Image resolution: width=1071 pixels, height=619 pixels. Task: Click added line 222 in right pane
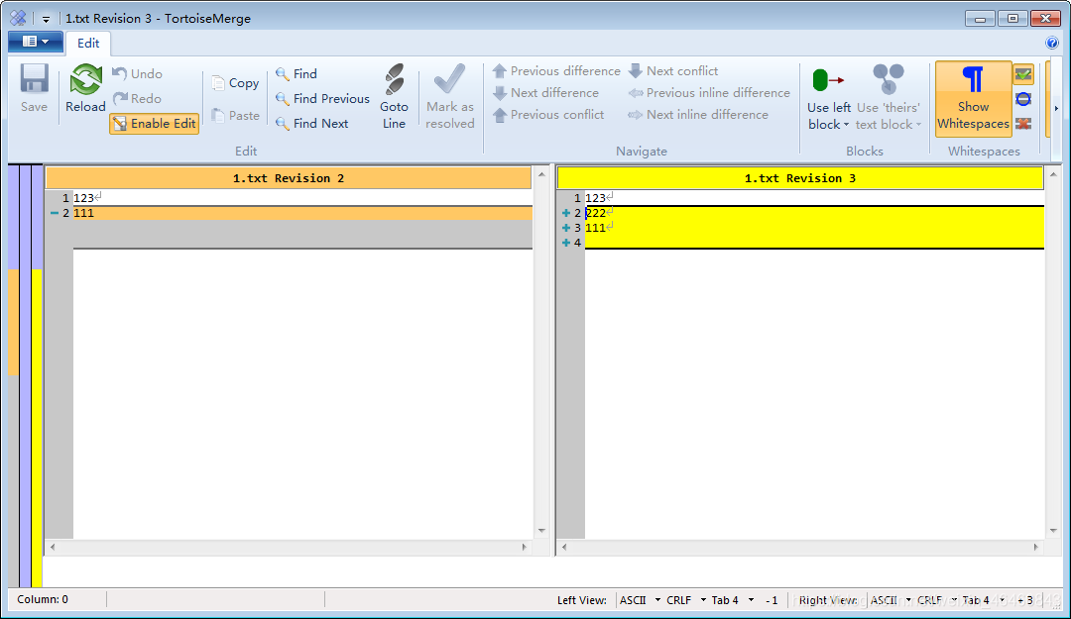coord(814,213)
